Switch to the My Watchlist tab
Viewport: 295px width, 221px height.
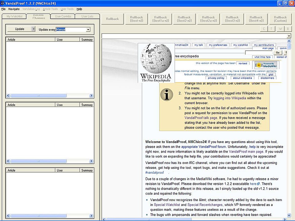click(x=14, y=16)
